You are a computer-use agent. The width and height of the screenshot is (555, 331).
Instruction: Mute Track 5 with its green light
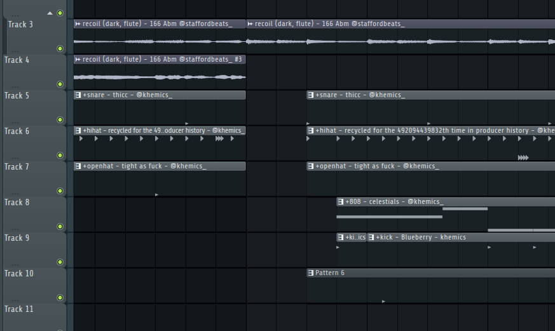click(60, 119)
